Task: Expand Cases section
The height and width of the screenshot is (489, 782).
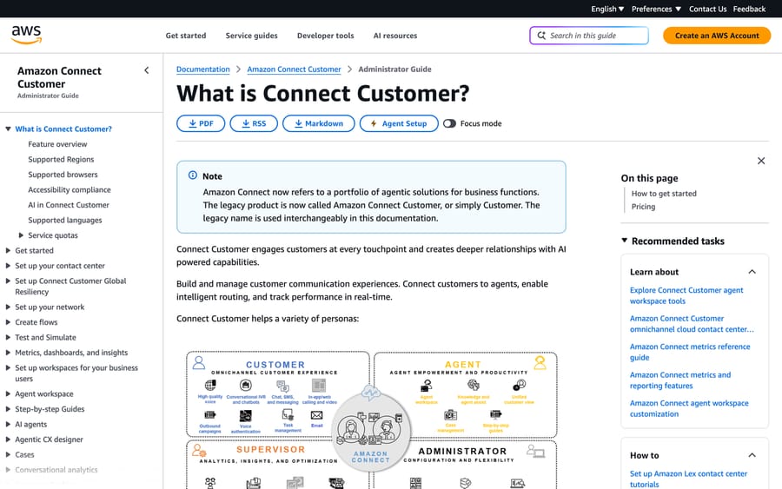Action: click(x=8, y=454)
